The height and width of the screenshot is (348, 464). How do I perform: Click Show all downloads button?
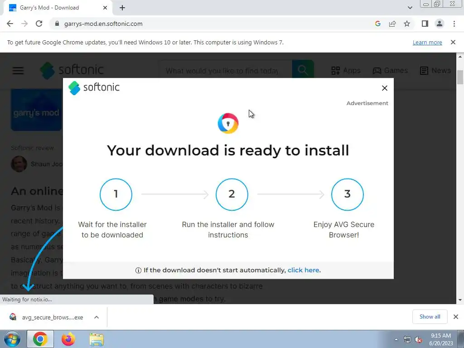pyautogui.click(x=430, y=317)
